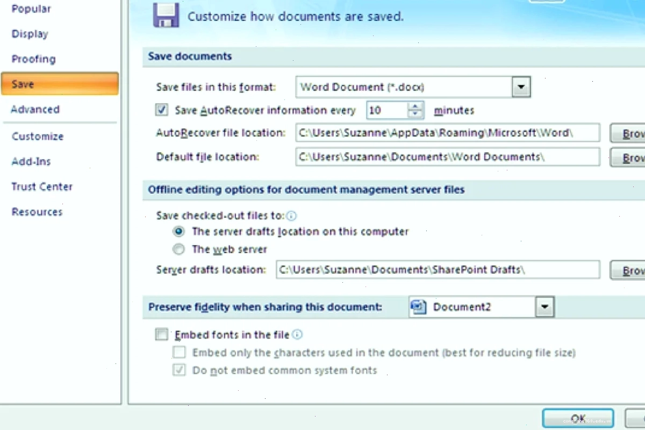Select the Proofing category

point(34,59)
